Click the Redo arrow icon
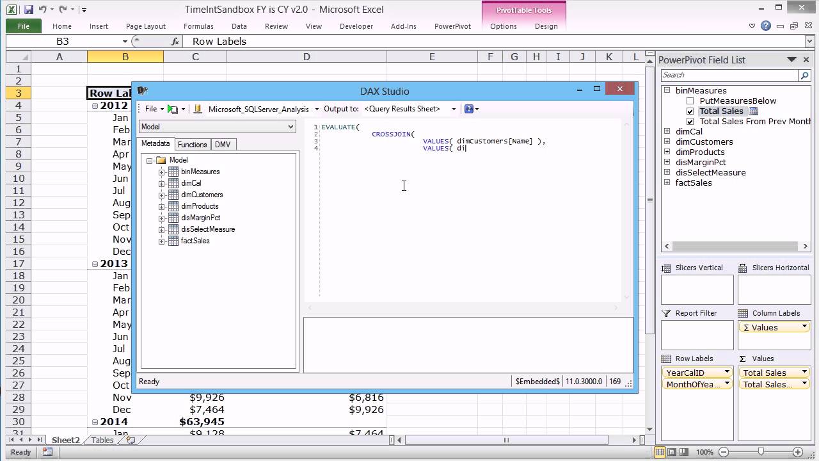The width and height of the screenshot is (819, 461). pyautogui.click(x=63, y=10)
